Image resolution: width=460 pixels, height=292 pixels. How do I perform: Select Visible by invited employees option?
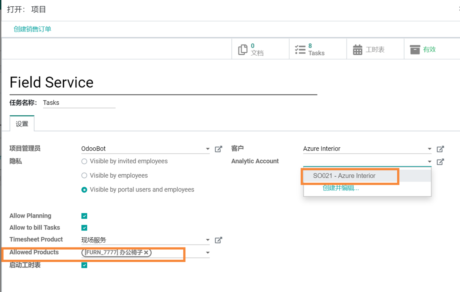tap(84, 161)
